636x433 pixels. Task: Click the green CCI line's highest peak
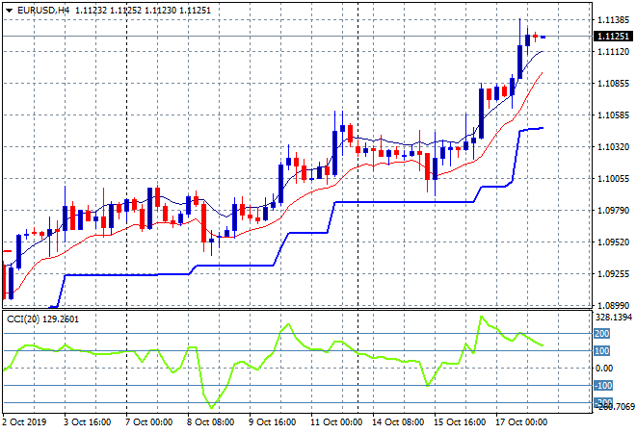click(482, 317)
